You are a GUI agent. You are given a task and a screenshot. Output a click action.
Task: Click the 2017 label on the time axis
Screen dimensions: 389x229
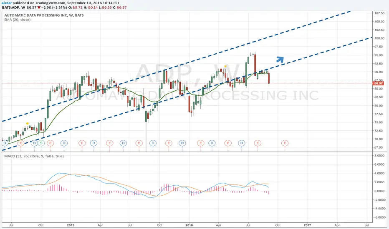pyautogui.click(x=307, y=225)
